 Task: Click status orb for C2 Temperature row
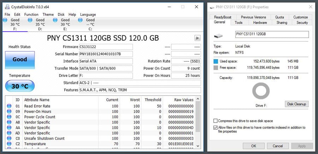pos(9,144)
